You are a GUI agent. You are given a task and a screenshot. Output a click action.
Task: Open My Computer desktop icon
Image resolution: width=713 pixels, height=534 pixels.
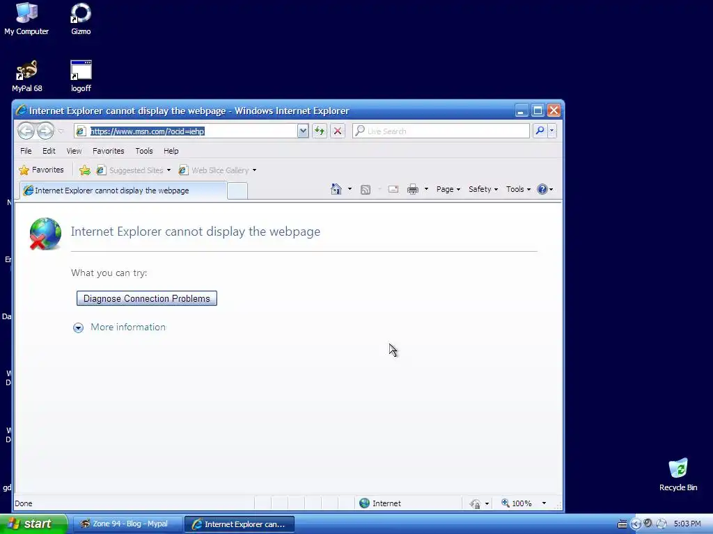pos(26,19)
